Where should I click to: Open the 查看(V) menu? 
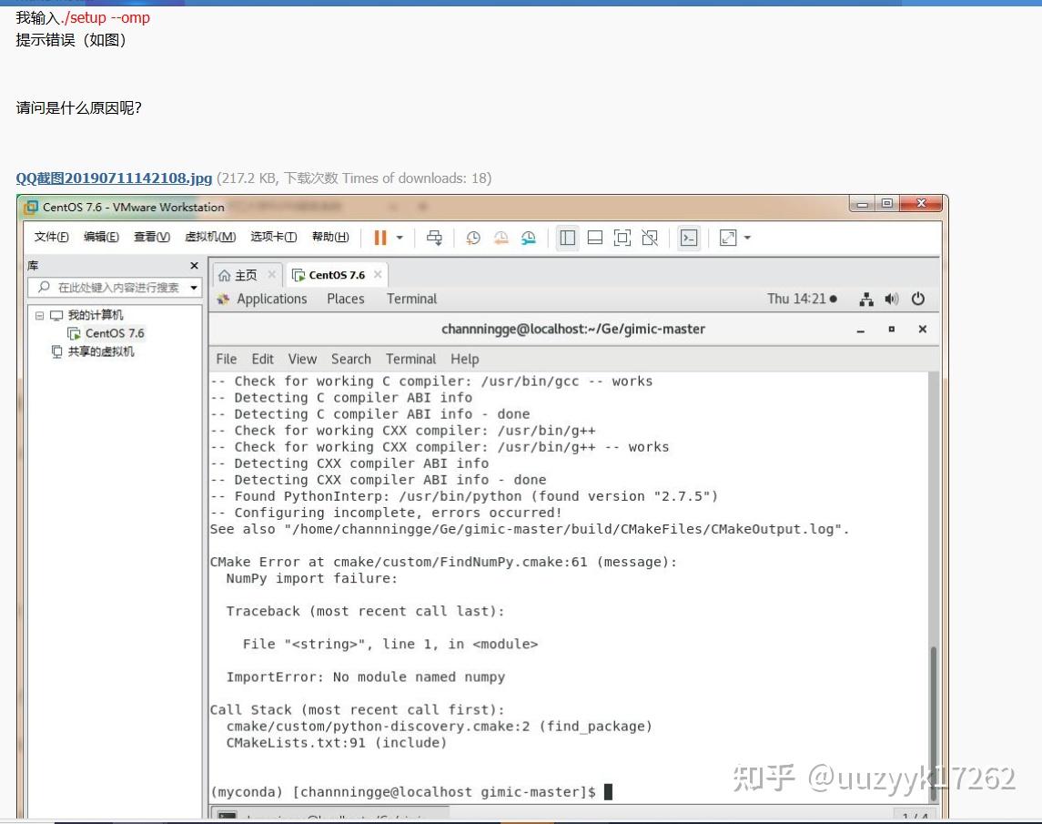click(151, 237)
